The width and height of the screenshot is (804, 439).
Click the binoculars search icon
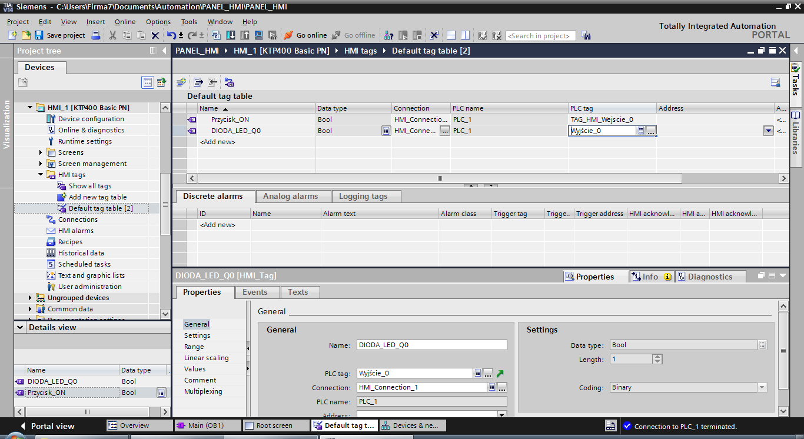(586, 36)
